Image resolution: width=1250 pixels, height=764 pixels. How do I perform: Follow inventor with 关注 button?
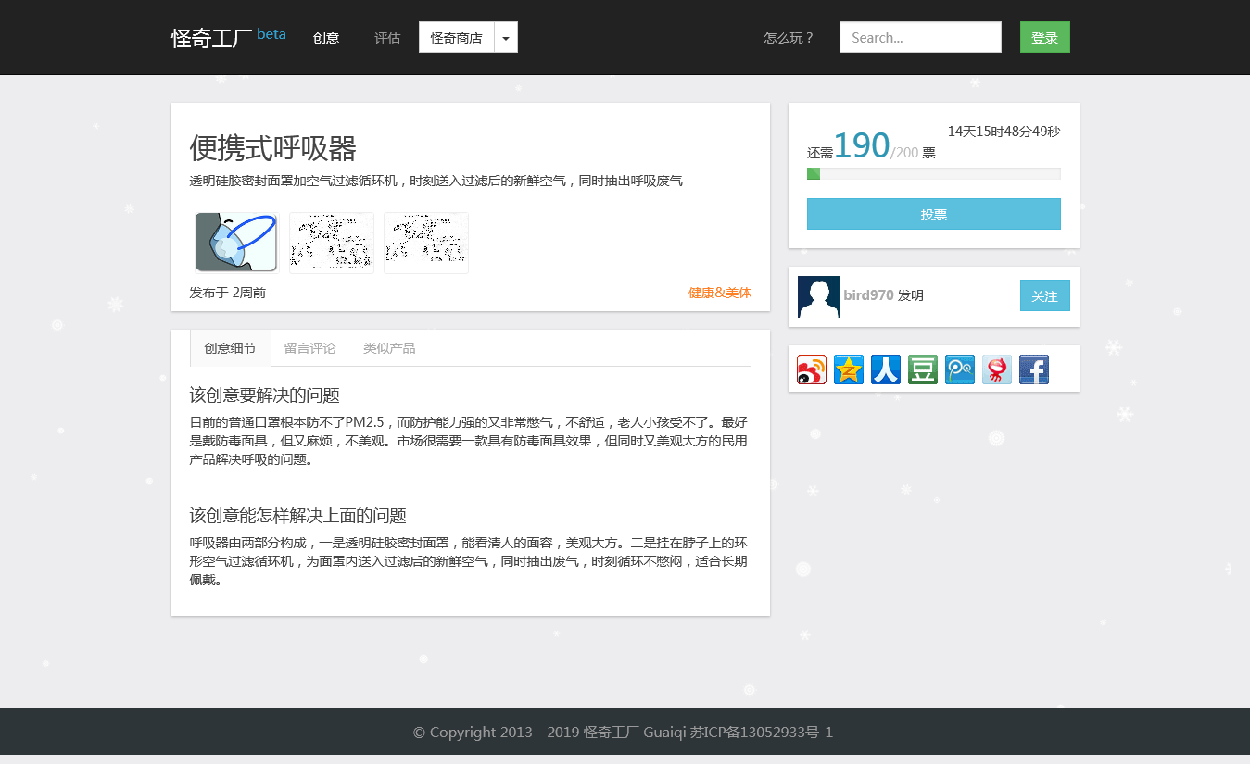(1045, 295)
